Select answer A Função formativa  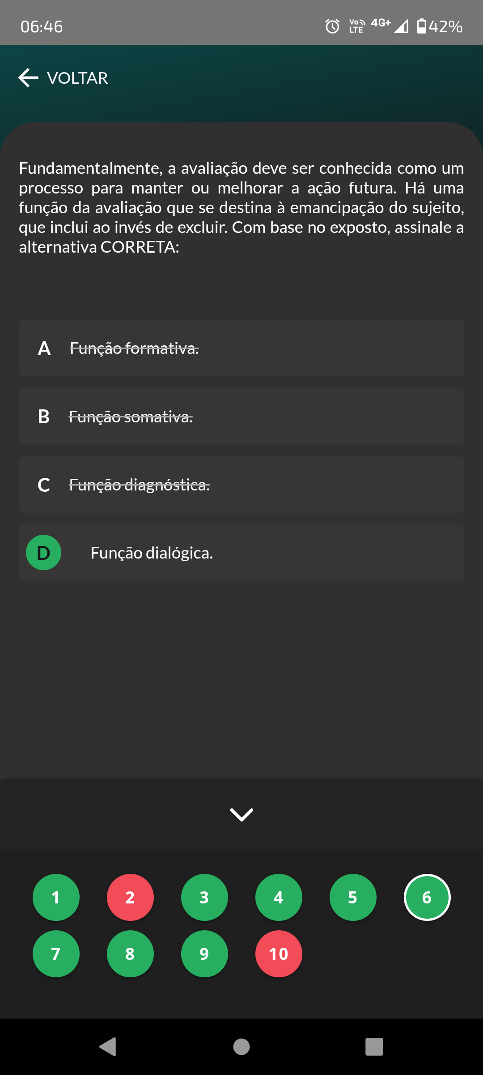coord(241,348)
